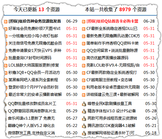Image resolution: width=162 pixels, height=139 pixels.
Task: Open 音乐间谍v3.1更新了 link
Action: [x=31, y=118]
